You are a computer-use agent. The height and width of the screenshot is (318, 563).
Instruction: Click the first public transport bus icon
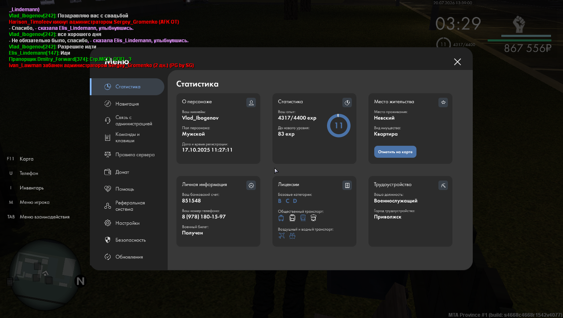coord(281,218)
